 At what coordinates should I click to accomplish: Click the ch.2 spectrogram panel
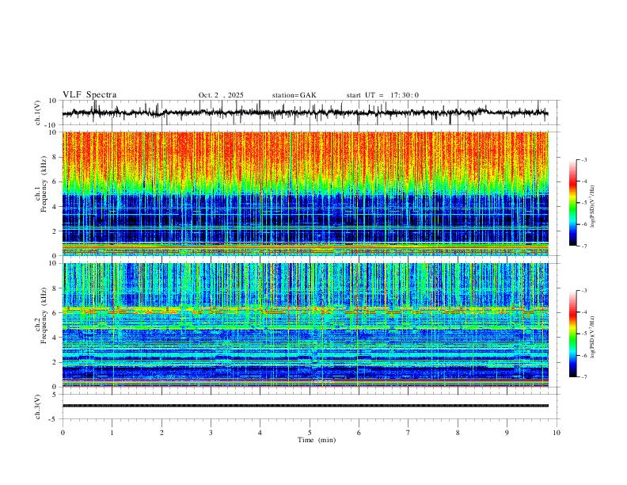[x=305, y=325]
